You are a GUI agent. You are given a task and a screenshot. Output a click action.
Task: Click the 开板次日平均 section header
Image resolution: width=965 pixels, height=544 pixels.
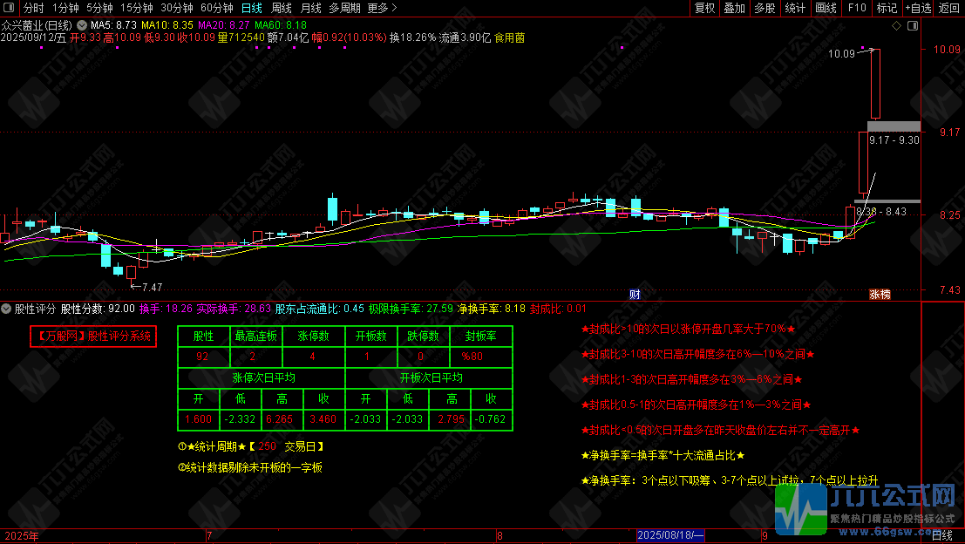(x=431, y=377)
